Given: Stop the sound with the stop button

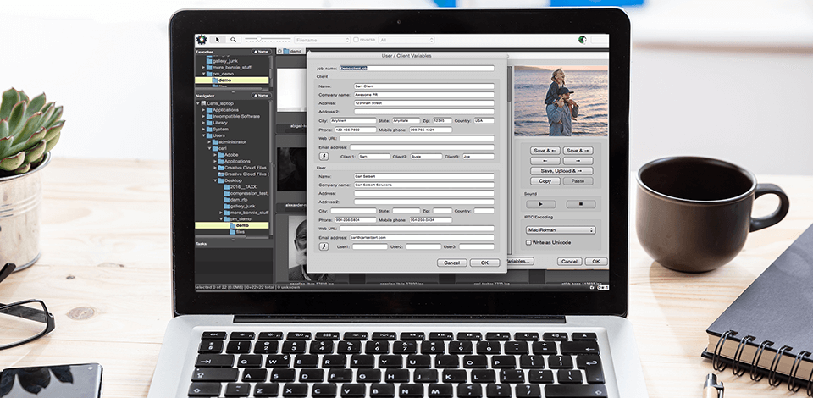Looking at the screenshot, I should pyautogui.click(x=581, y=205).
